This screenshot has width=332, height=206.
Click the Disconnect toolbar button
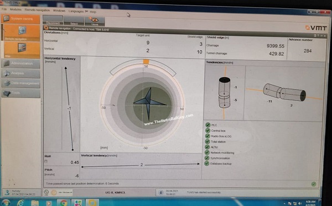coord(53,20)
